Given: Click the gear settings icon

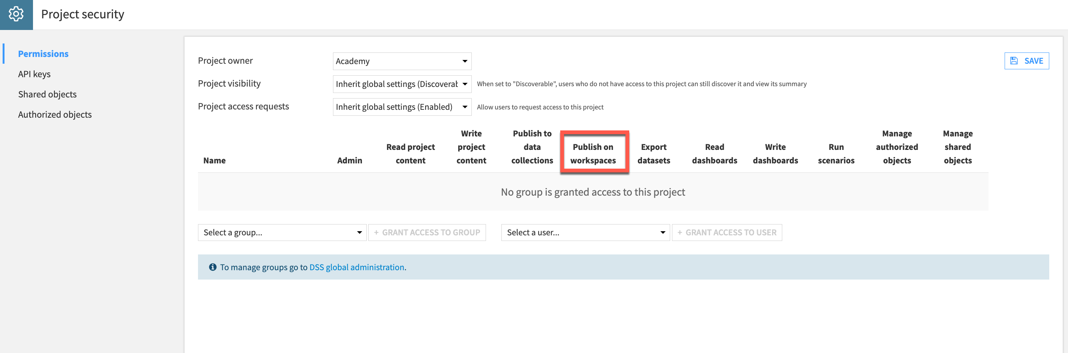Looking at the screenshot, I should pos(16,14).
